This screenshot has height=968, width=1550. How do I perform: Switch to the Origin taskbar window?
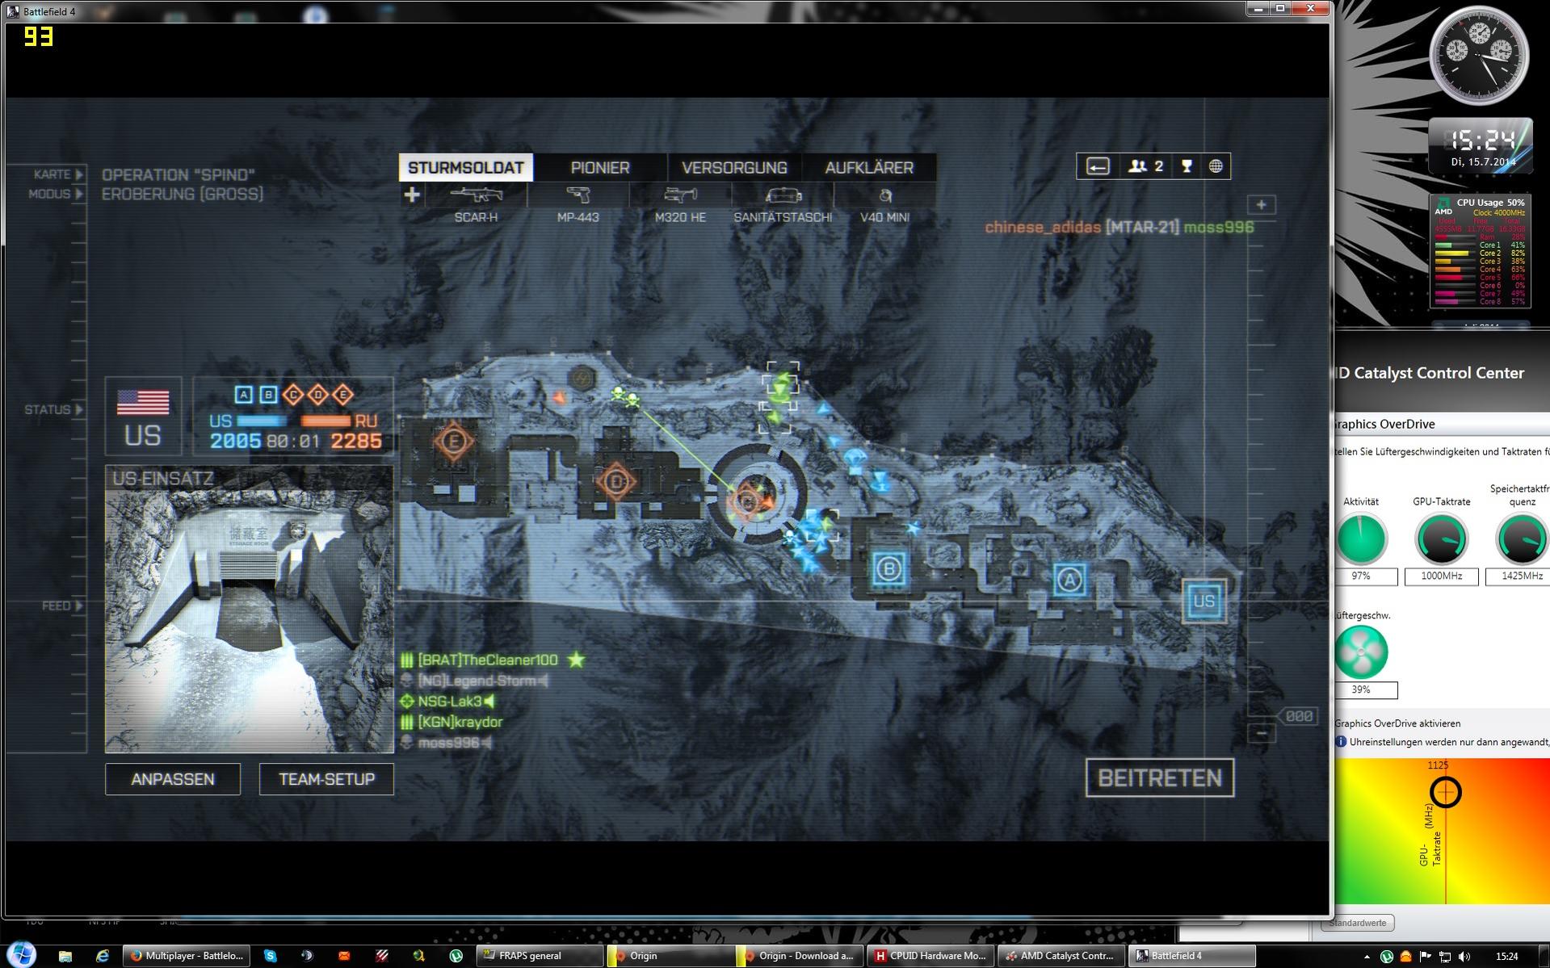pos(670,956)
